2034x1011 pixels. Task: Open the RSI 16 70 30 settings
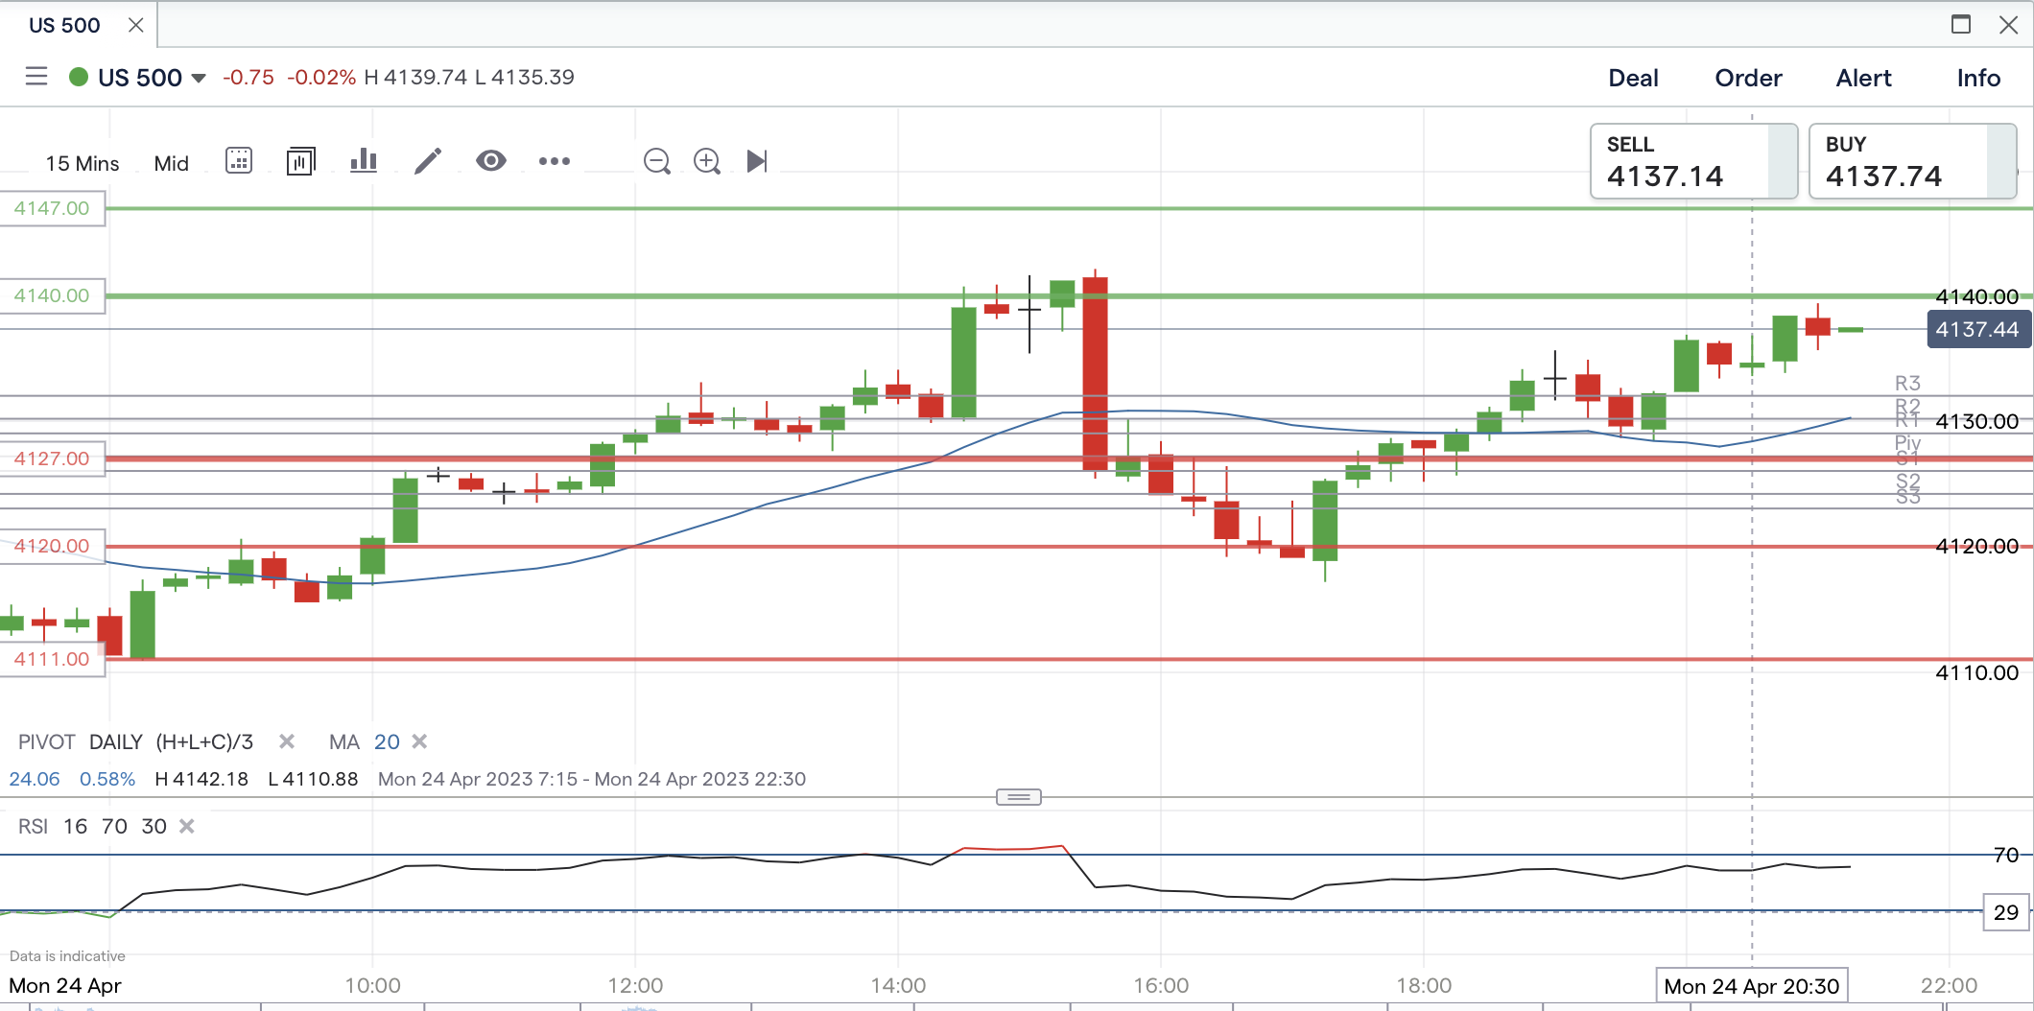click(x=92, y=826)
